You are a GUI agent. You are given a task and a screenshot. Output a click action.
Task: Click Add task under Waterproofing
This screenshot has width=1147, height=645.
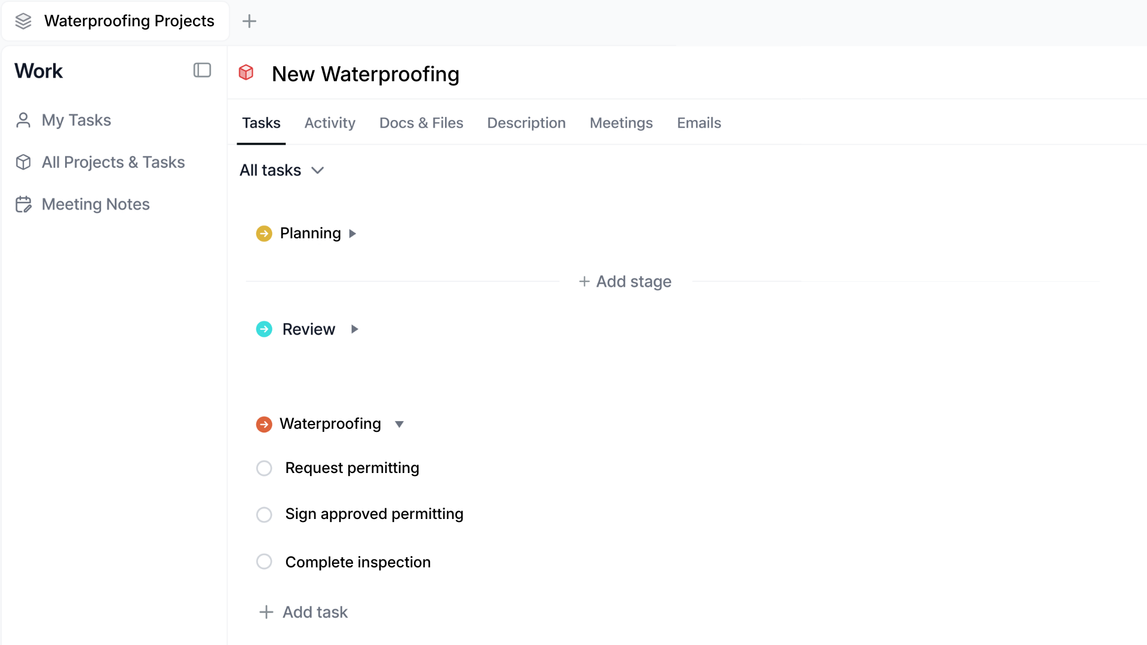(303, 612)
